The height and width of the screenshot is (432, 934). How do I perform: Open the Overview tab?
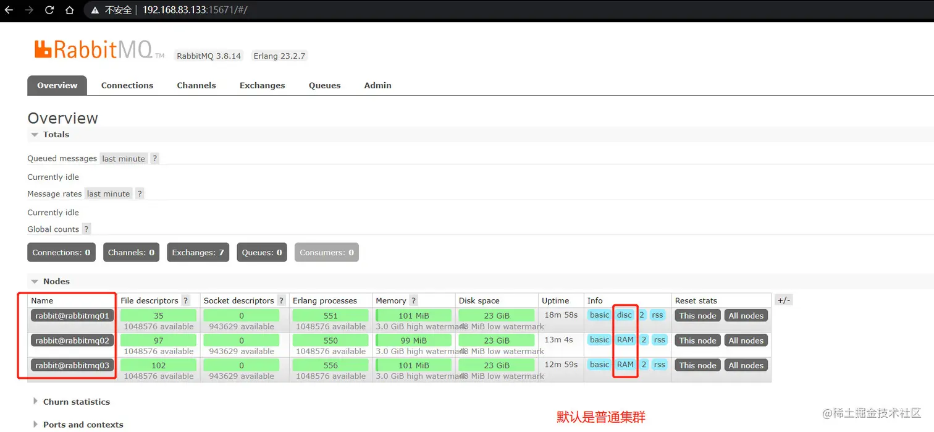[x=57, y=85]
